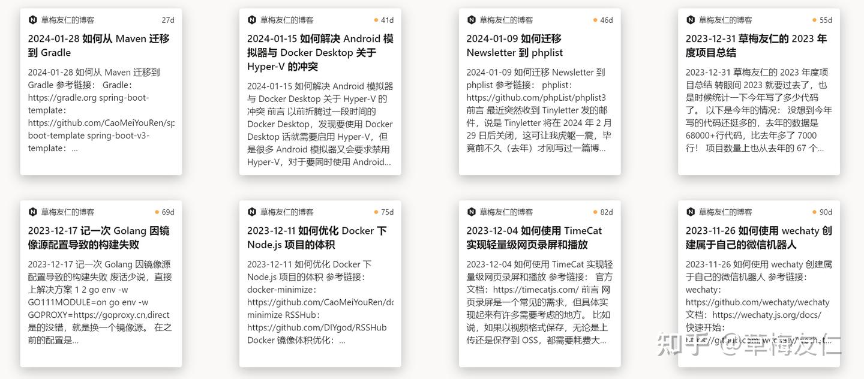Toggle the unread dot on the 41d card
Image resolution: width=864 pixels, height=379 pixels.
tap(376, 20)
